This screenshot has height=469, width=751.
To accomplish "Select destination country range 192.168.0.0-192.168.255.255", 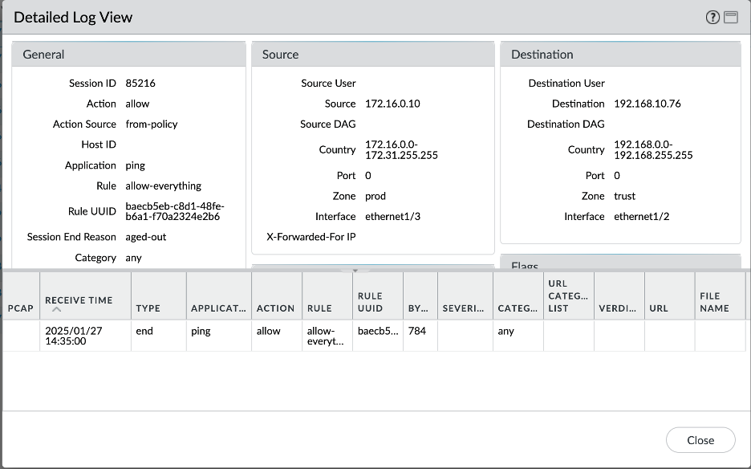I will [653, 149].
